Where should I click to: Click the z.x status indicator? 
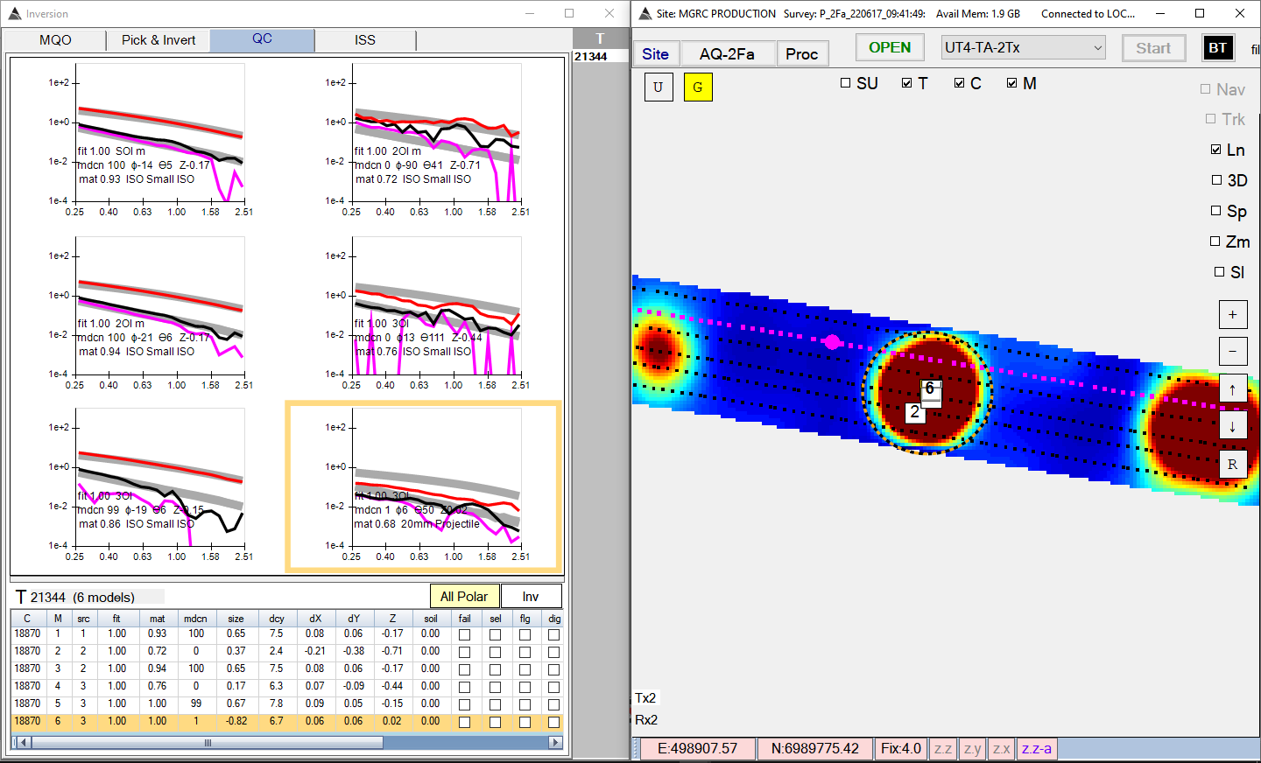tap(1002, 749)
